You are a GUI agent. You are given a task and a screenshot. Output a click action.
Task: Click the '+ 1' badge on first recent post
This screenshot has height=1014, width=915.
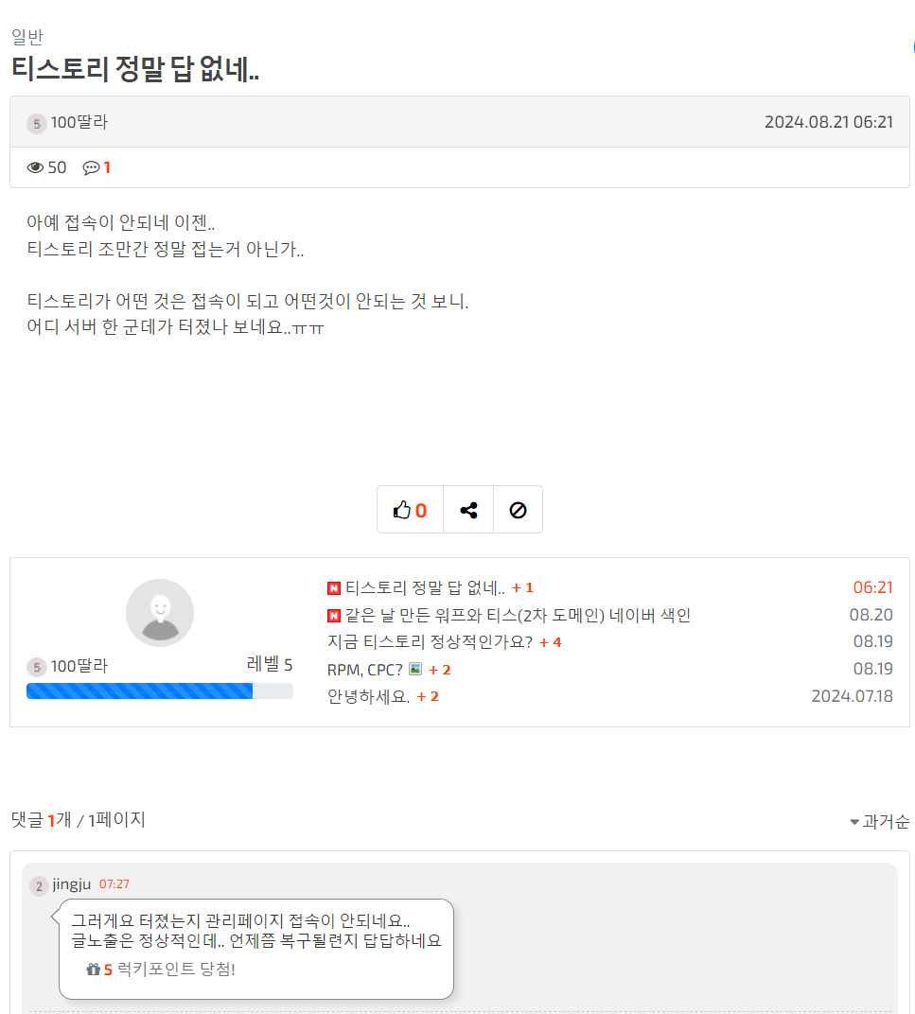(x=522, y=588)
